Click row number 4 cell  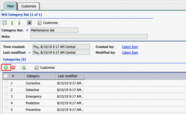12,103
